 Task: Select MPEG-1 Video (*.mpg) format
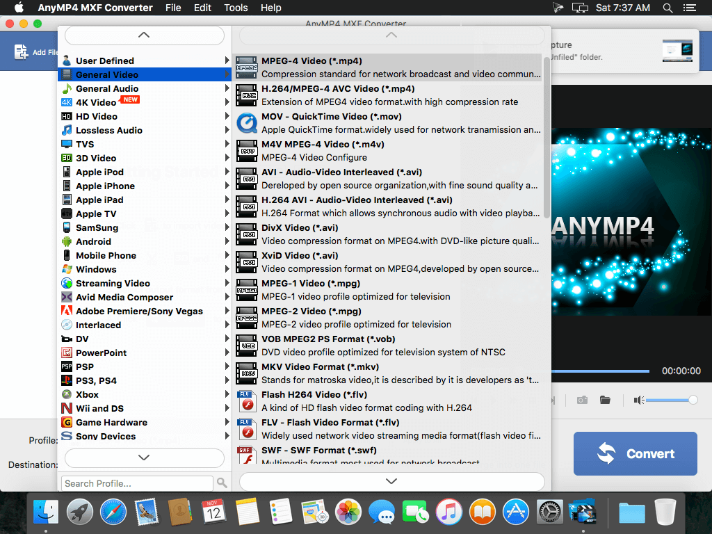pyautogui.click(x=389, y=290)
